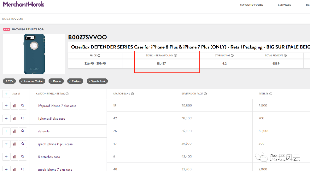Open 'defender' keyword link
This screenshot has height=171, width=310.
[x=44, y=131]
